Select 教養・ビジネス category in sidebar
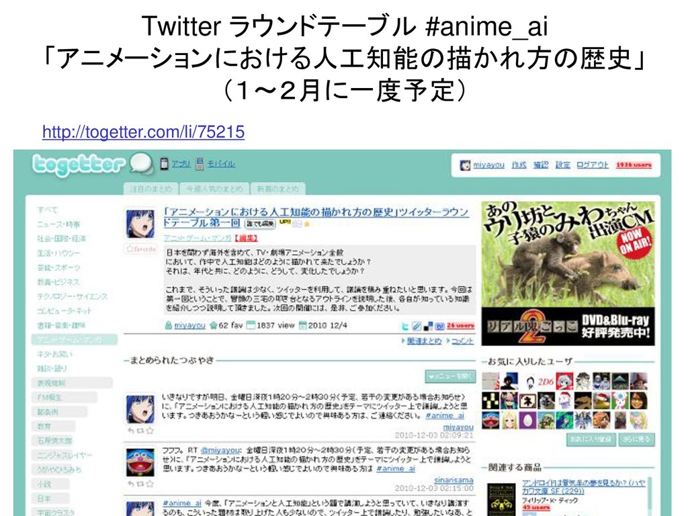Screen dimensions: 688x516 pos(59,282)
